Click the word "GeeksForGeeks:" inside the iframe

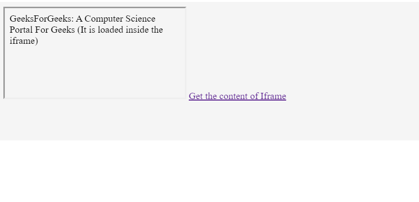tap(41, 19)
